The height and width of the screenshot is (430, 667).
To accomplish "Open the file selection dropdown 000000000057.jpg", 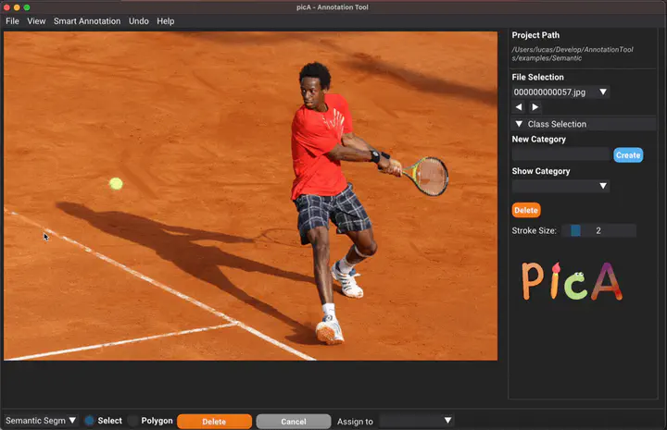I will tap(560, 92).
